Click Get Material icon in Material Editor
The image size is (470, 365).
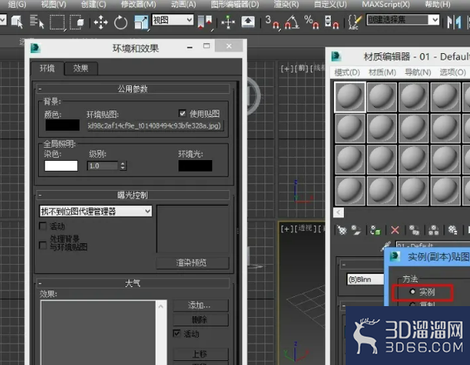(x=342, y=230)
